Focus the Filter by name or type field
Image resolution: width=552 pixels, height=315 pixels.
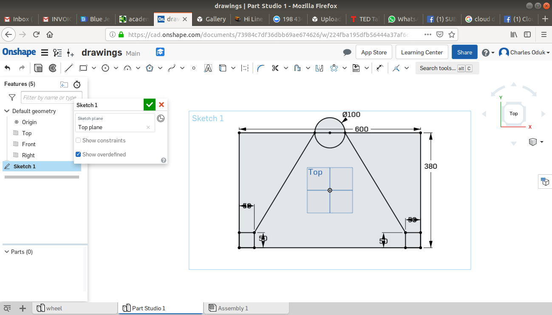51,97
